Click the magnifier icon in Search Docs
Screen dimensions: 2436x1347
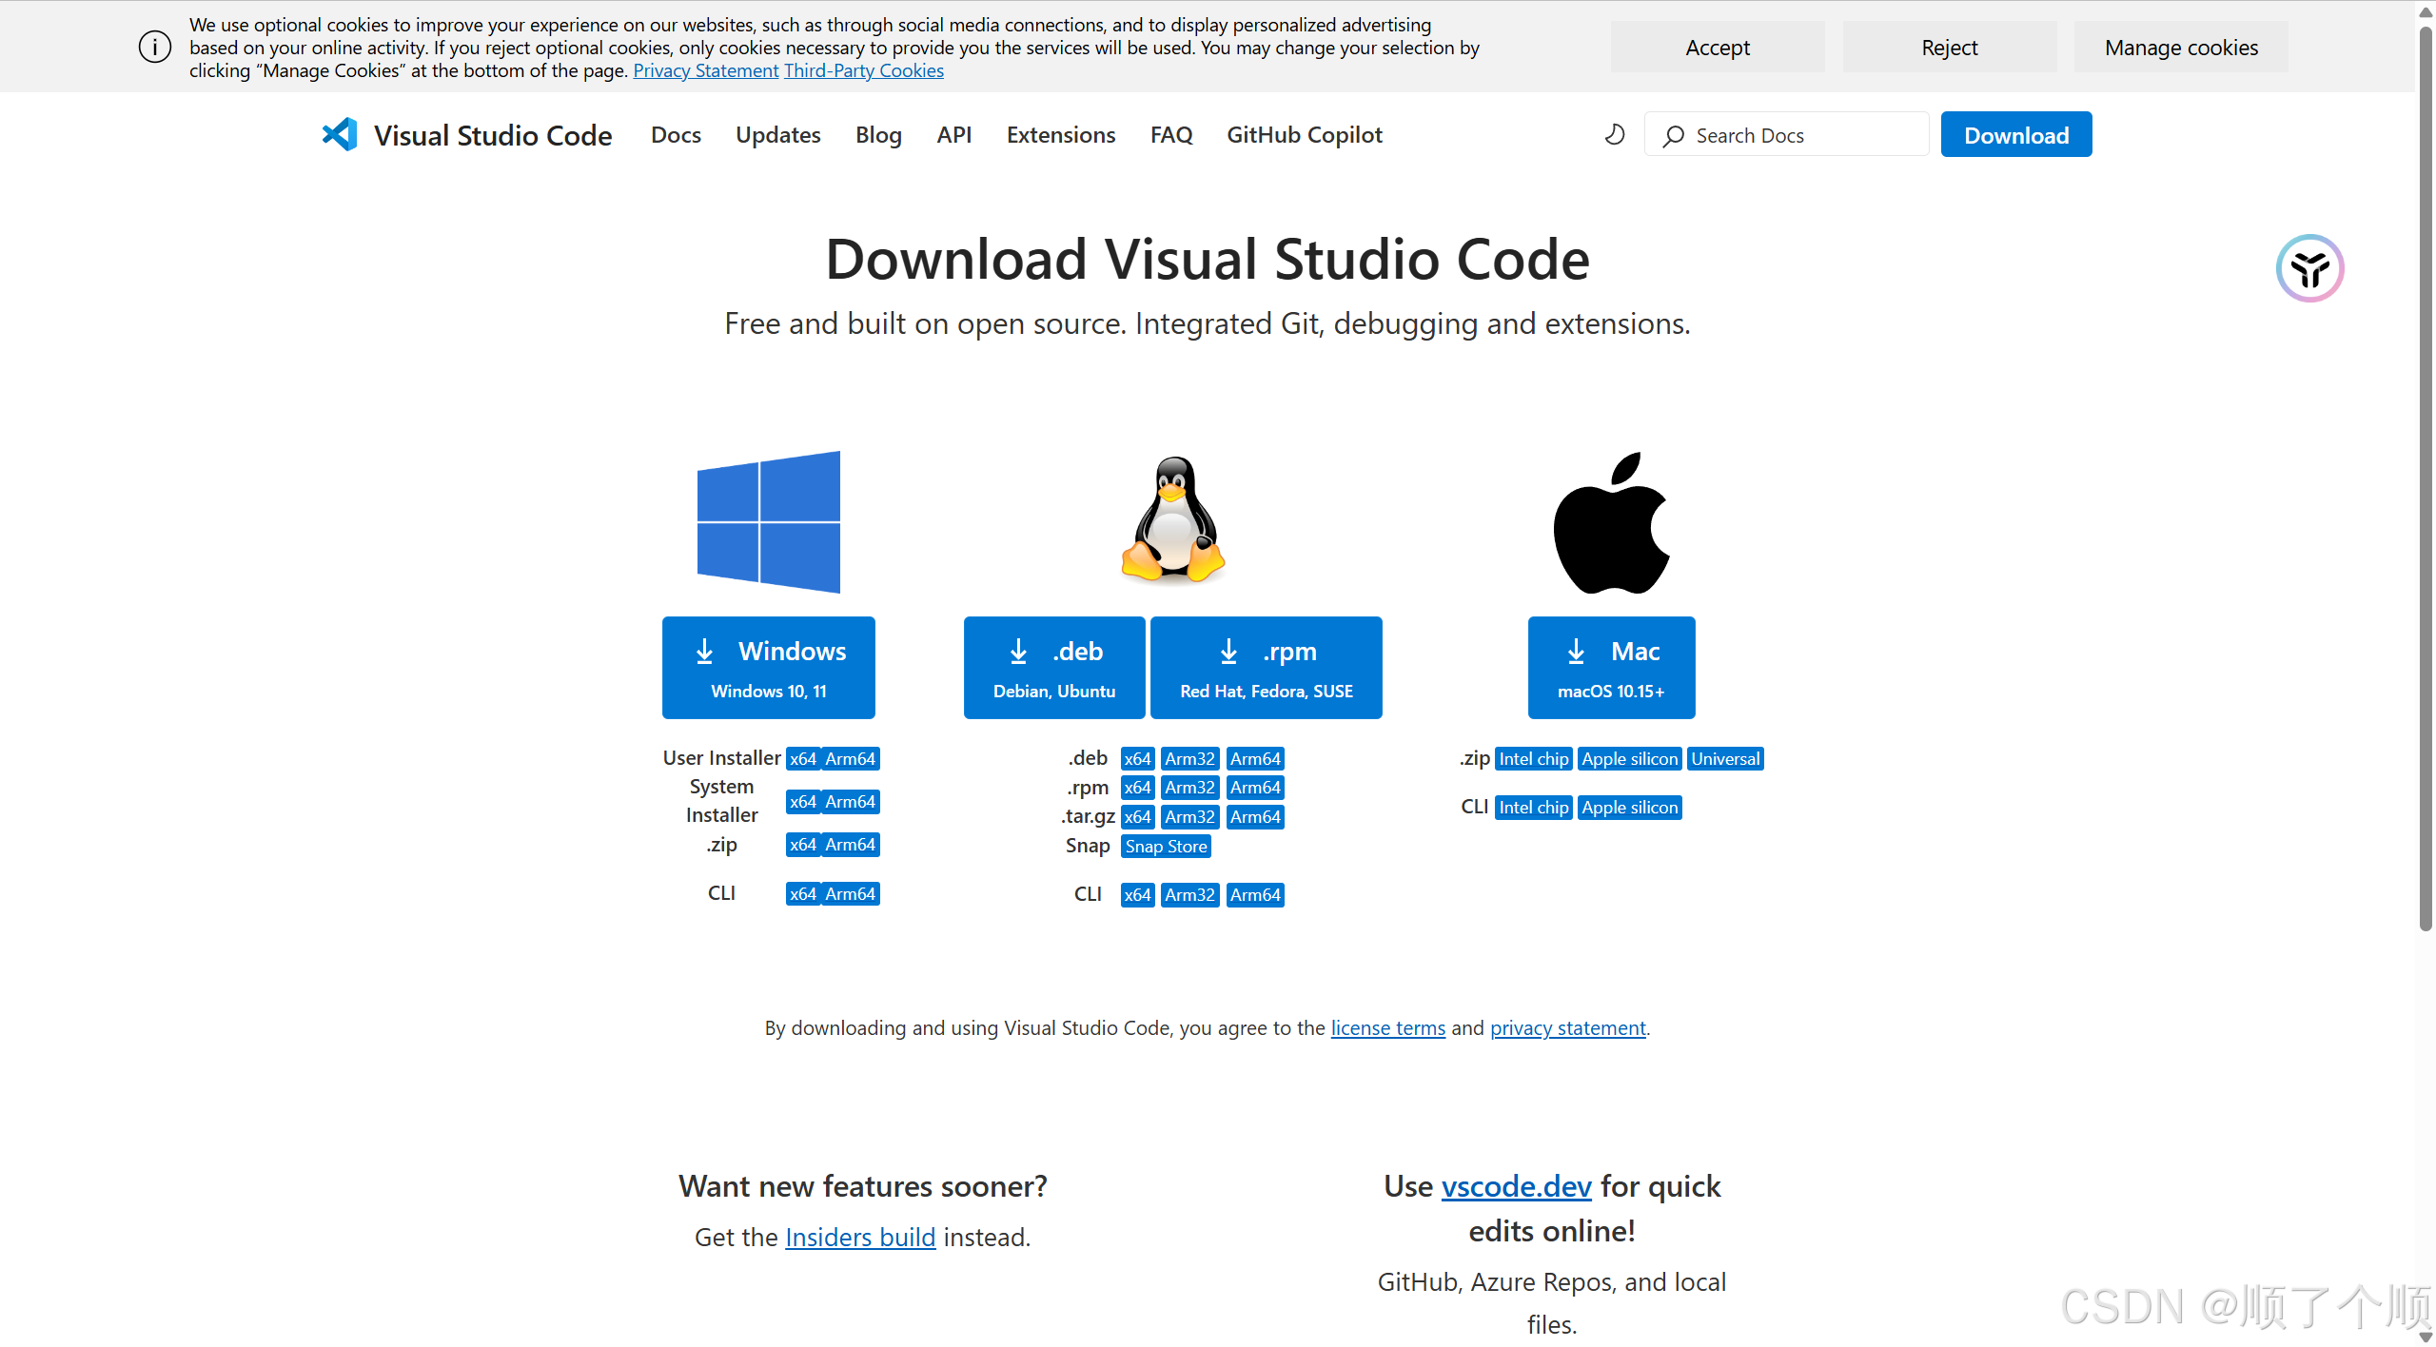click(x=1674, y=136)
